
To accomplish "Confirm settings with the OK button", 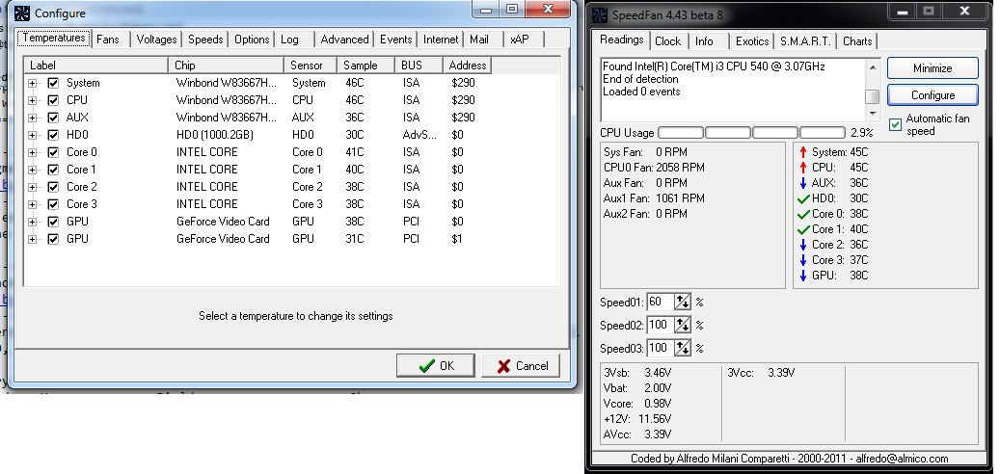I will 436,366.
